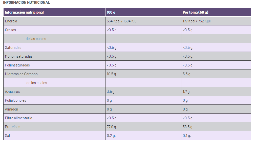This screenshot has width=256, height=145.
Task: Click the de las cuales cell
Action: click(36, 39)
